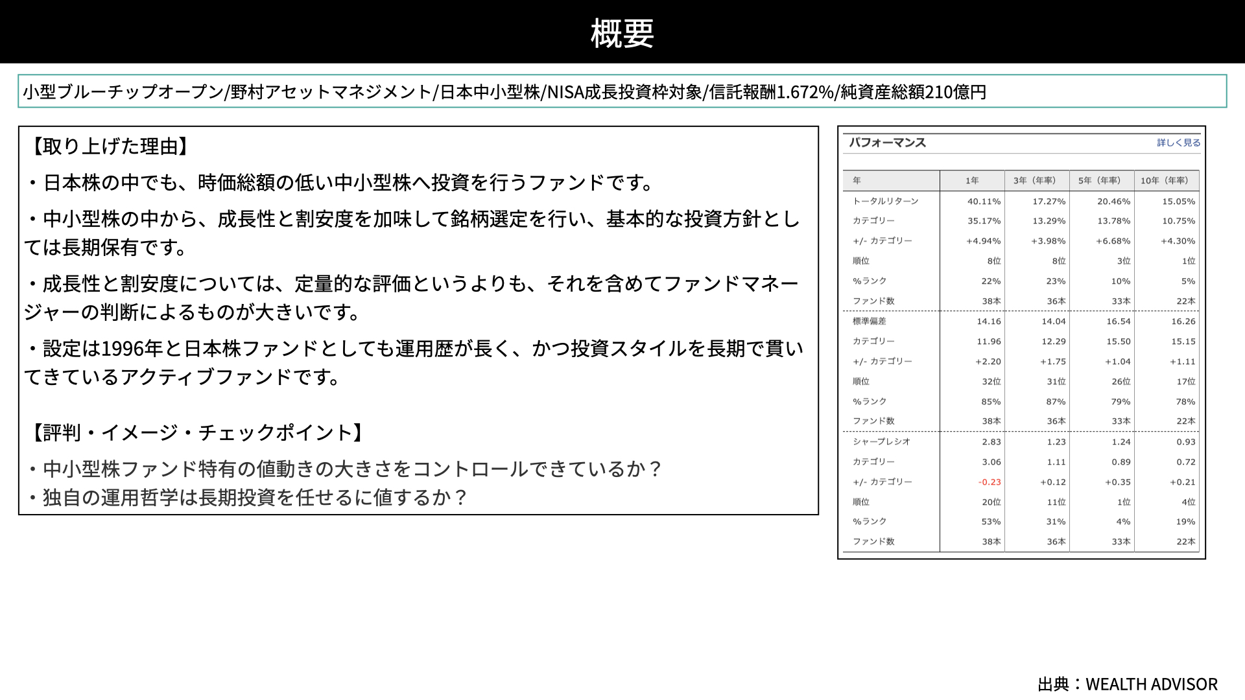
Task: Click the +0.35 Sharpe difference value
Action: [x=1118, y=482]
